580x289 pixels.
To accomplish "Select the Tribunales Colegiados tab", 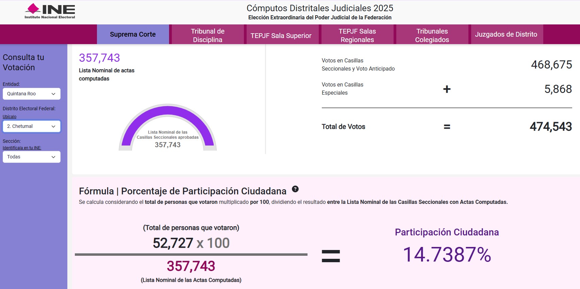I will [432, 35].
